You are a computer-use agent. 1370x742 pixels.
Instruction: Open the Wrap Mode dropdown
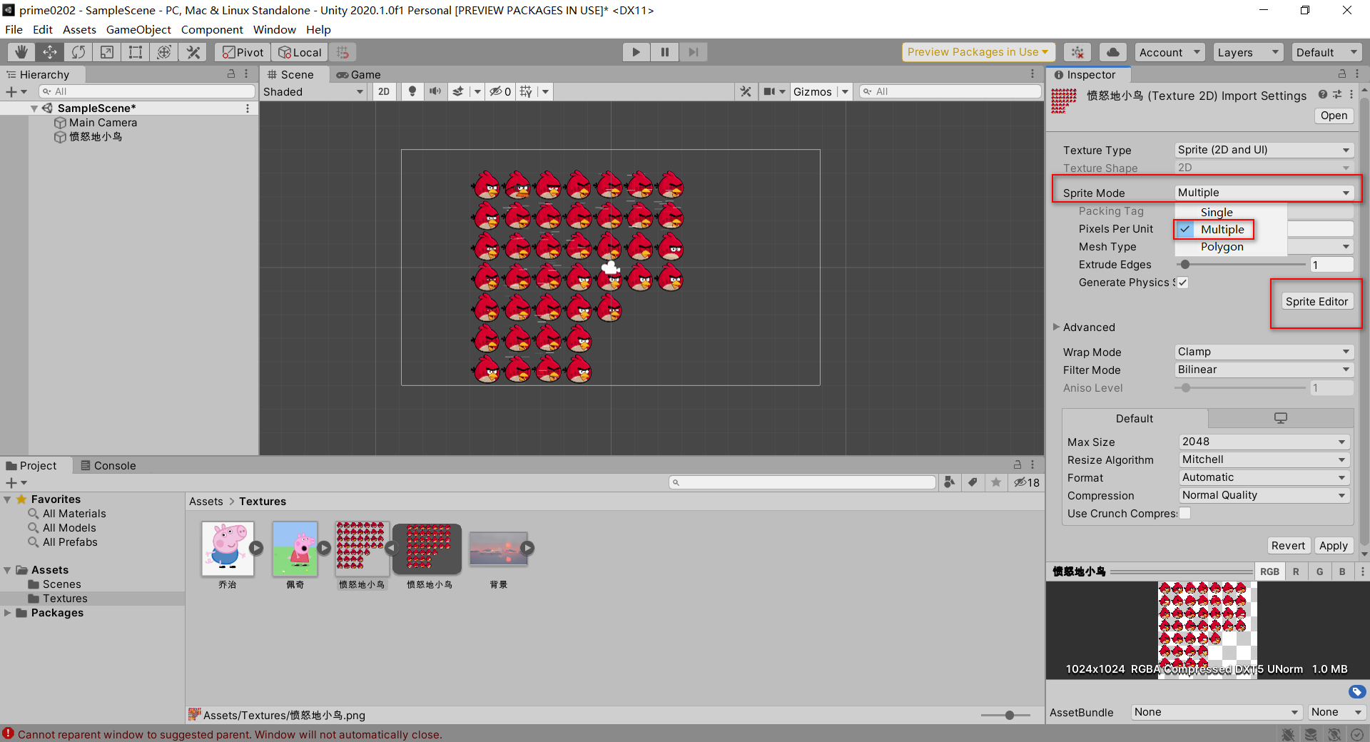point(1264,352)
